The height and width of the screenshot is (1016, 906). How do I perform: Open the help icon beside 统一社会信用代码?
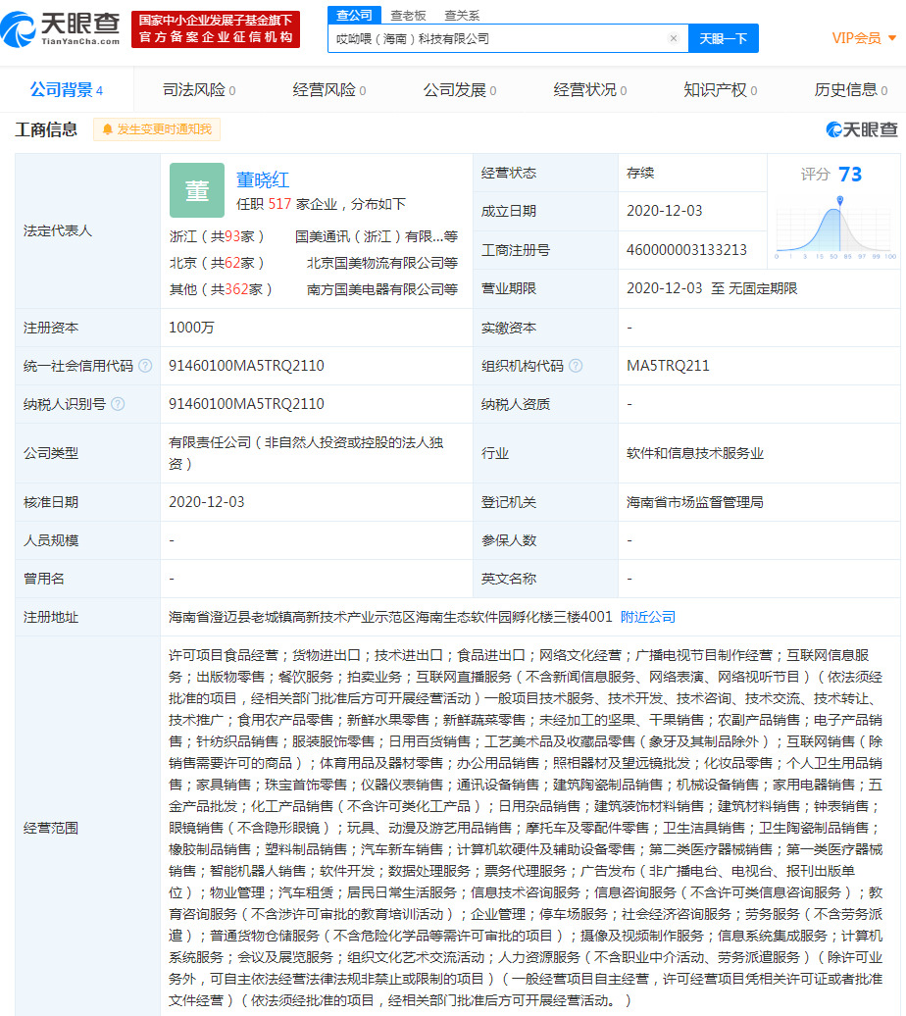coord(145,366)
